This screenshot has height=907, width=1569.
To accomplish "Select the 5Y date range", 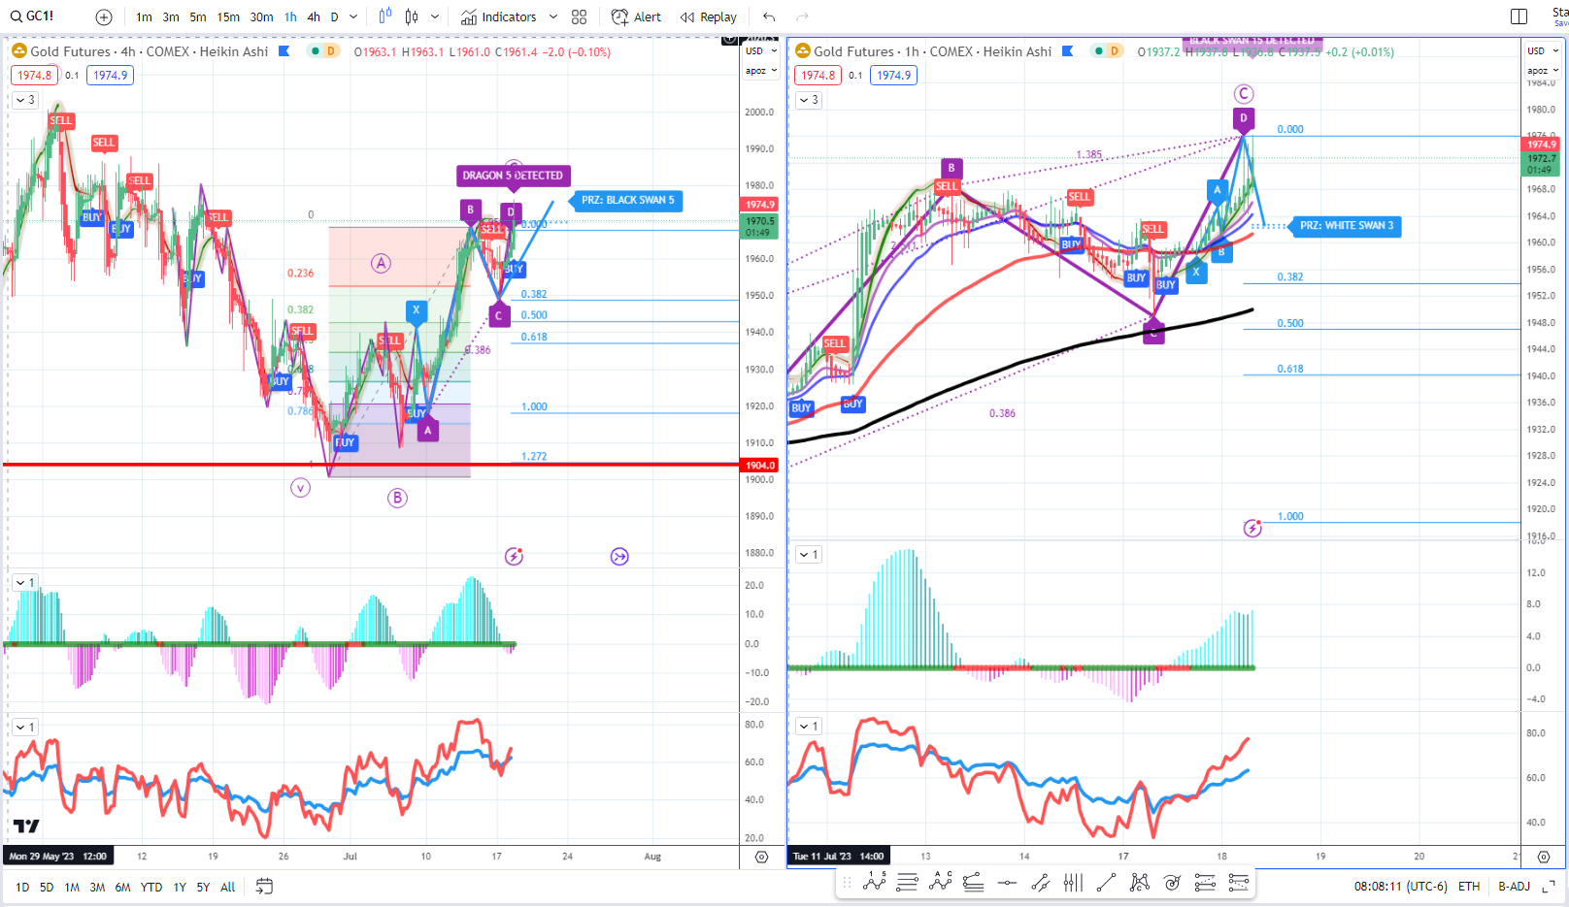I will (x=203, y=887).
